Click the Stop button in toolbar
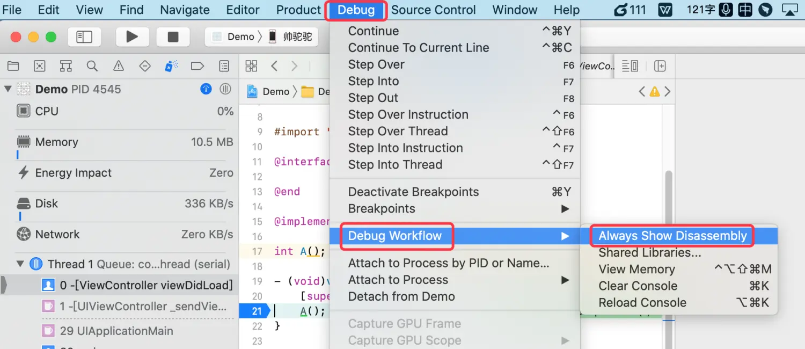 point(173,37)
